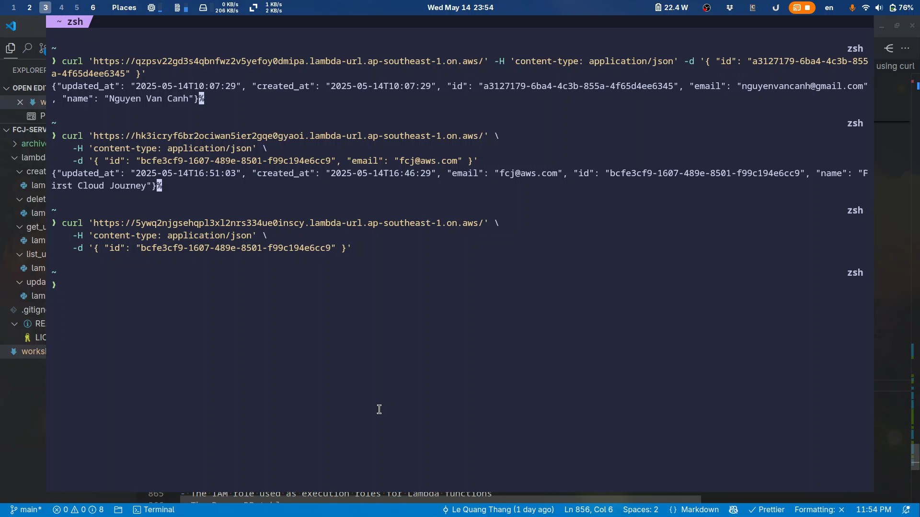
Task: Toggle Formatting status item
Action: coord(819,510)
